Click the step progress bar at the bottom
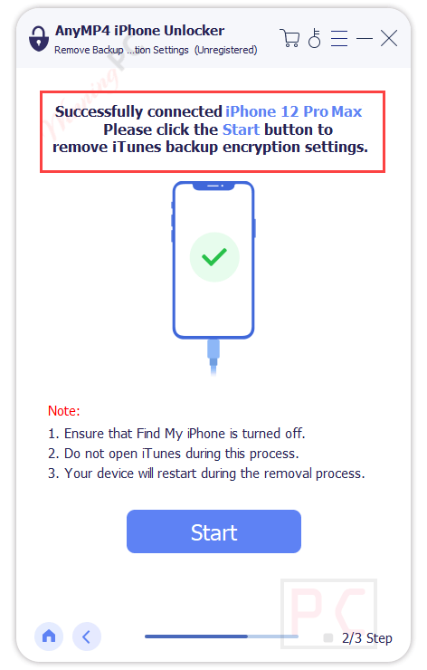 [x=221, y=636]
